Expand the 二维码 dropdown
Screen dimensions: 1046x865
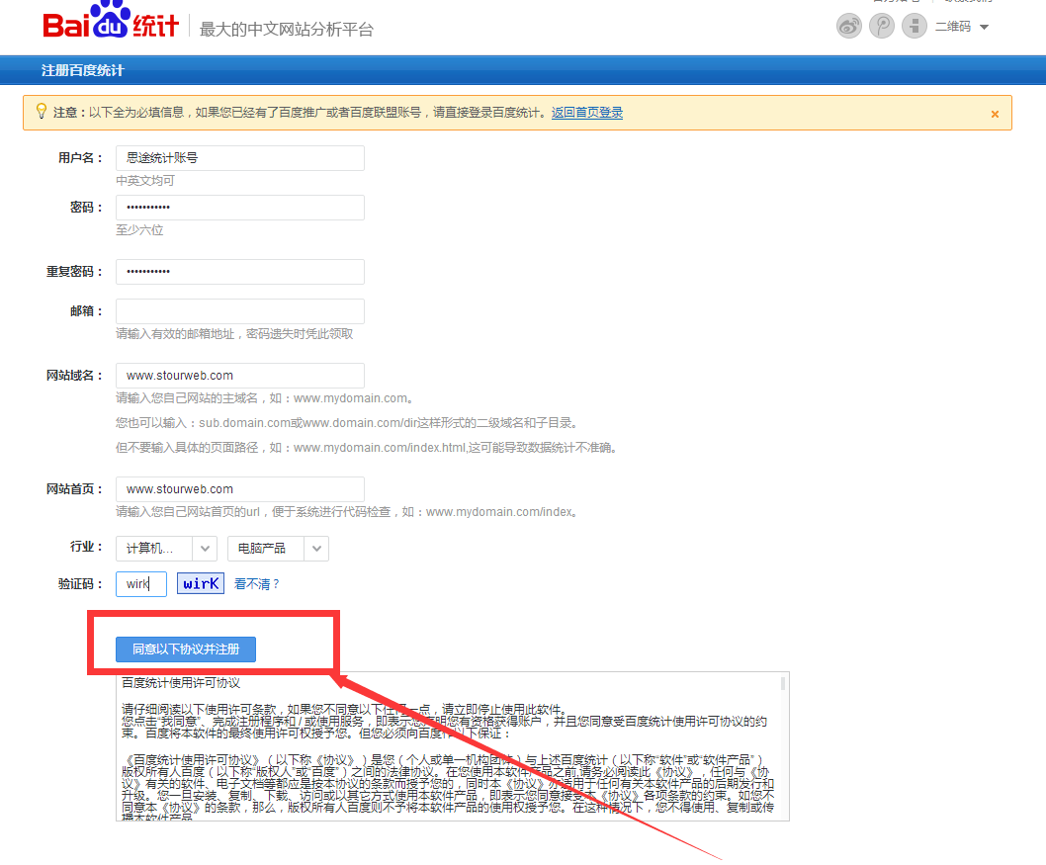[x=983, y=27]
